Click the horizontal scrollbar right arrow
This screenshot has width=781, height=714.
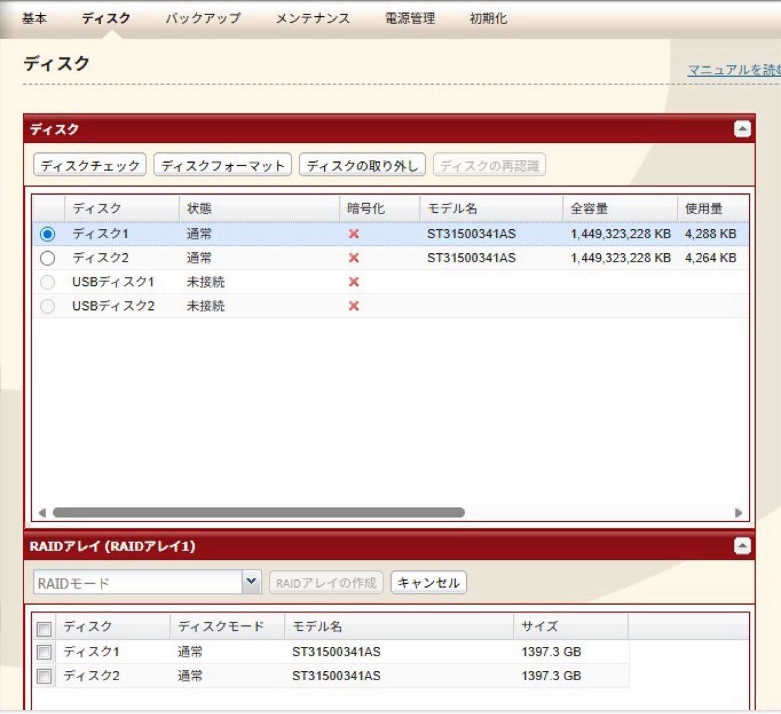pyautogui.click(x=738, y=512)
